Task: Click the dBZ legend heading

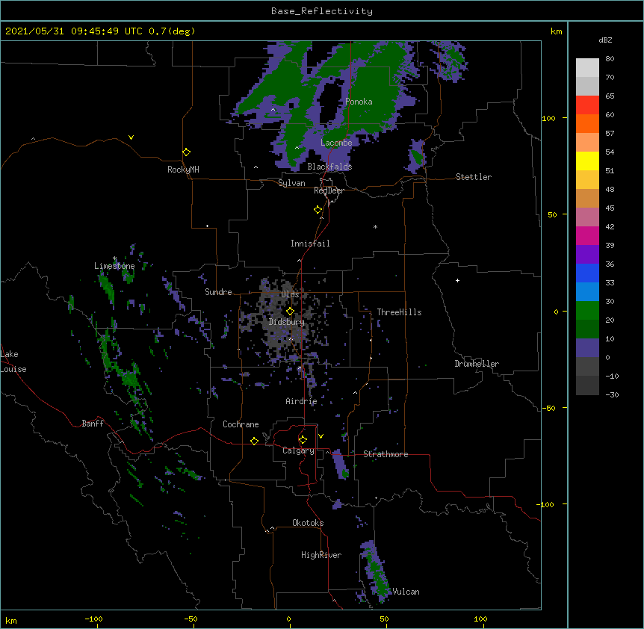Action: coord(605,40)
